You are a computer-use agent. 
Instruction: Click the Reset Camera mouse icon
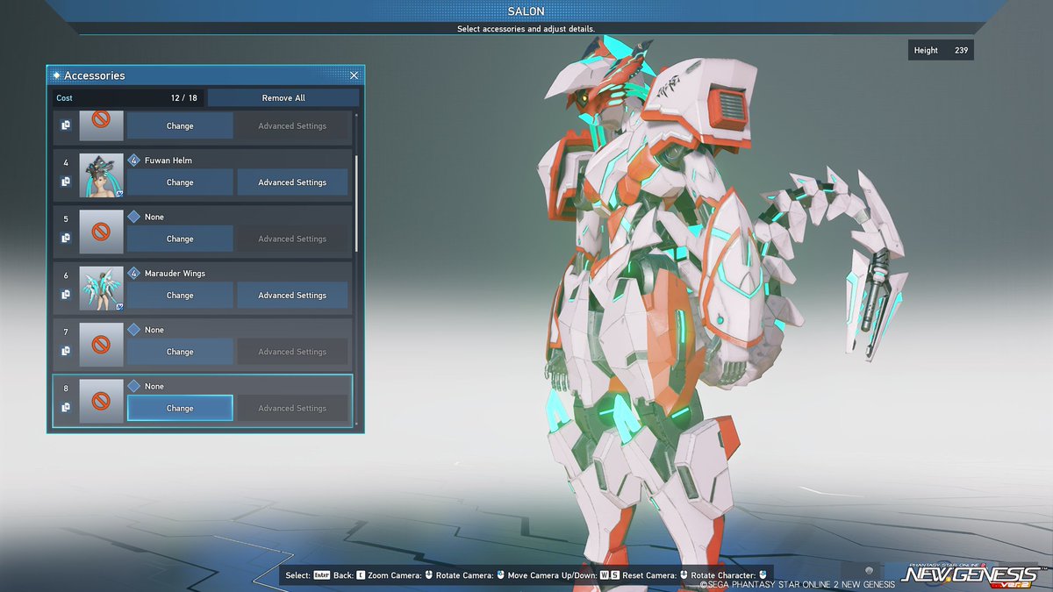(x=684, y=575)
